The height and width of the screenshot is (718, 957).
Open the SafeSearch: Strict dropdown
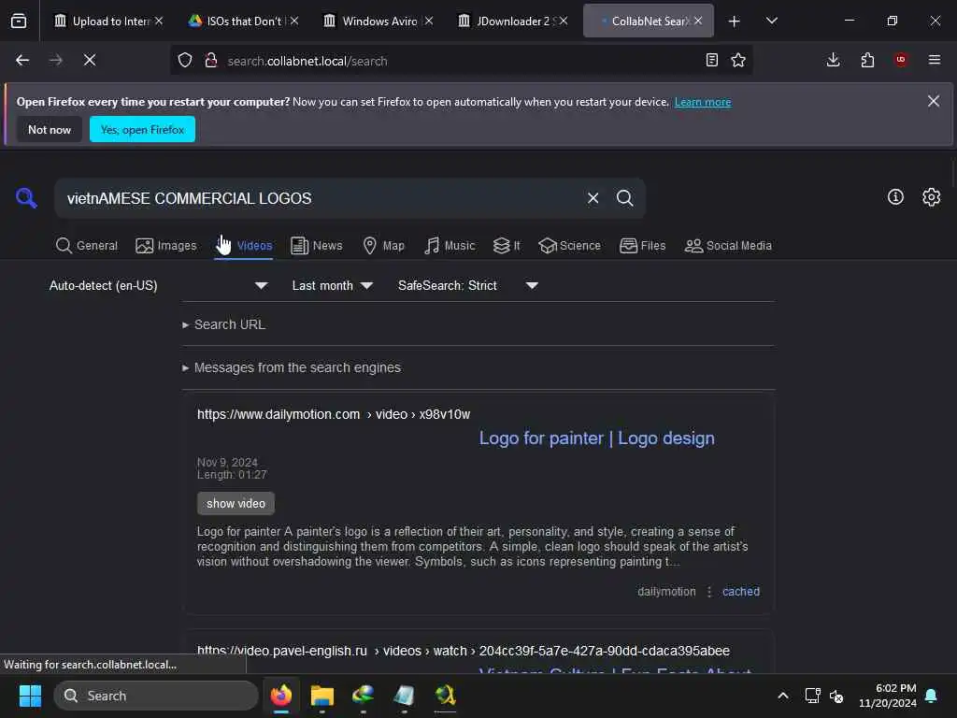tap(467, 286)
